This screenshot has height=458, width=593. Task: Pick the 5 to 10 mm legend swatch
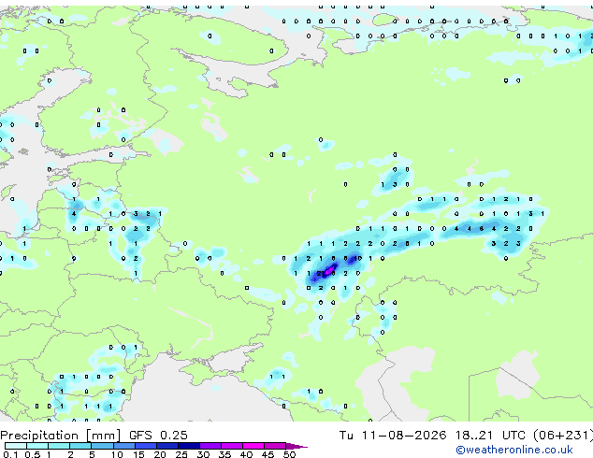pos(102,446)
